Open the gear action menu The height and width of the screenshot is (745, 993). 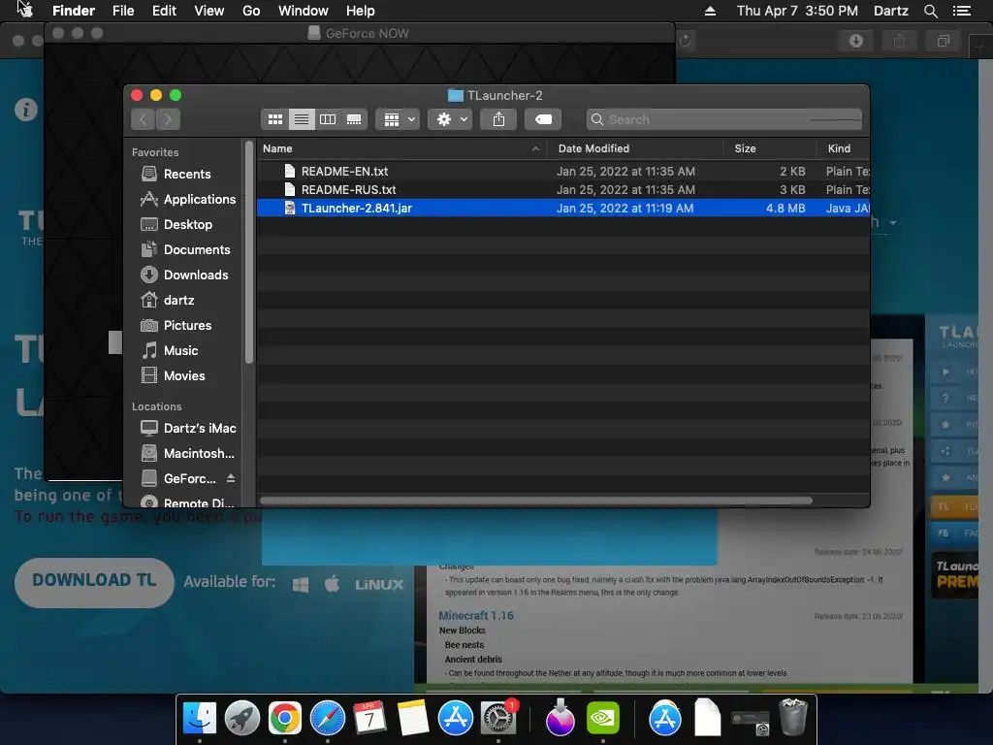pyautogui.click(x=450, y=119)
